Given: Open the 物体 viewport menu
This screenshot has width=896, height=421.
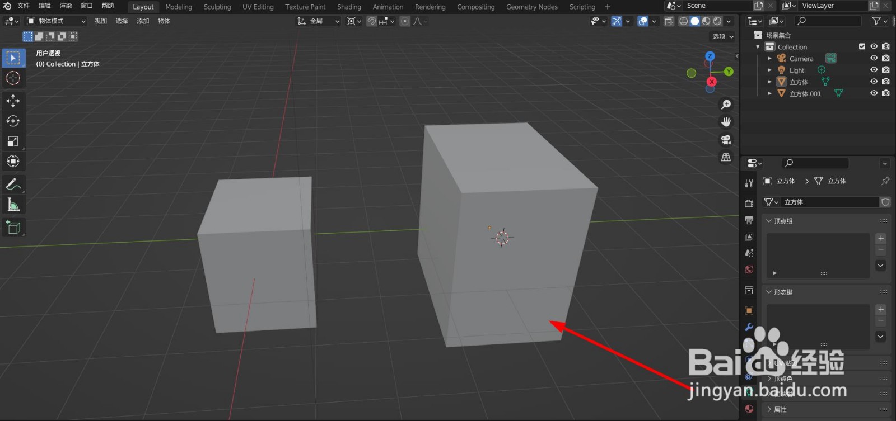Looking at the screenshot, I should pyautogui.click(x=164, y=21).
